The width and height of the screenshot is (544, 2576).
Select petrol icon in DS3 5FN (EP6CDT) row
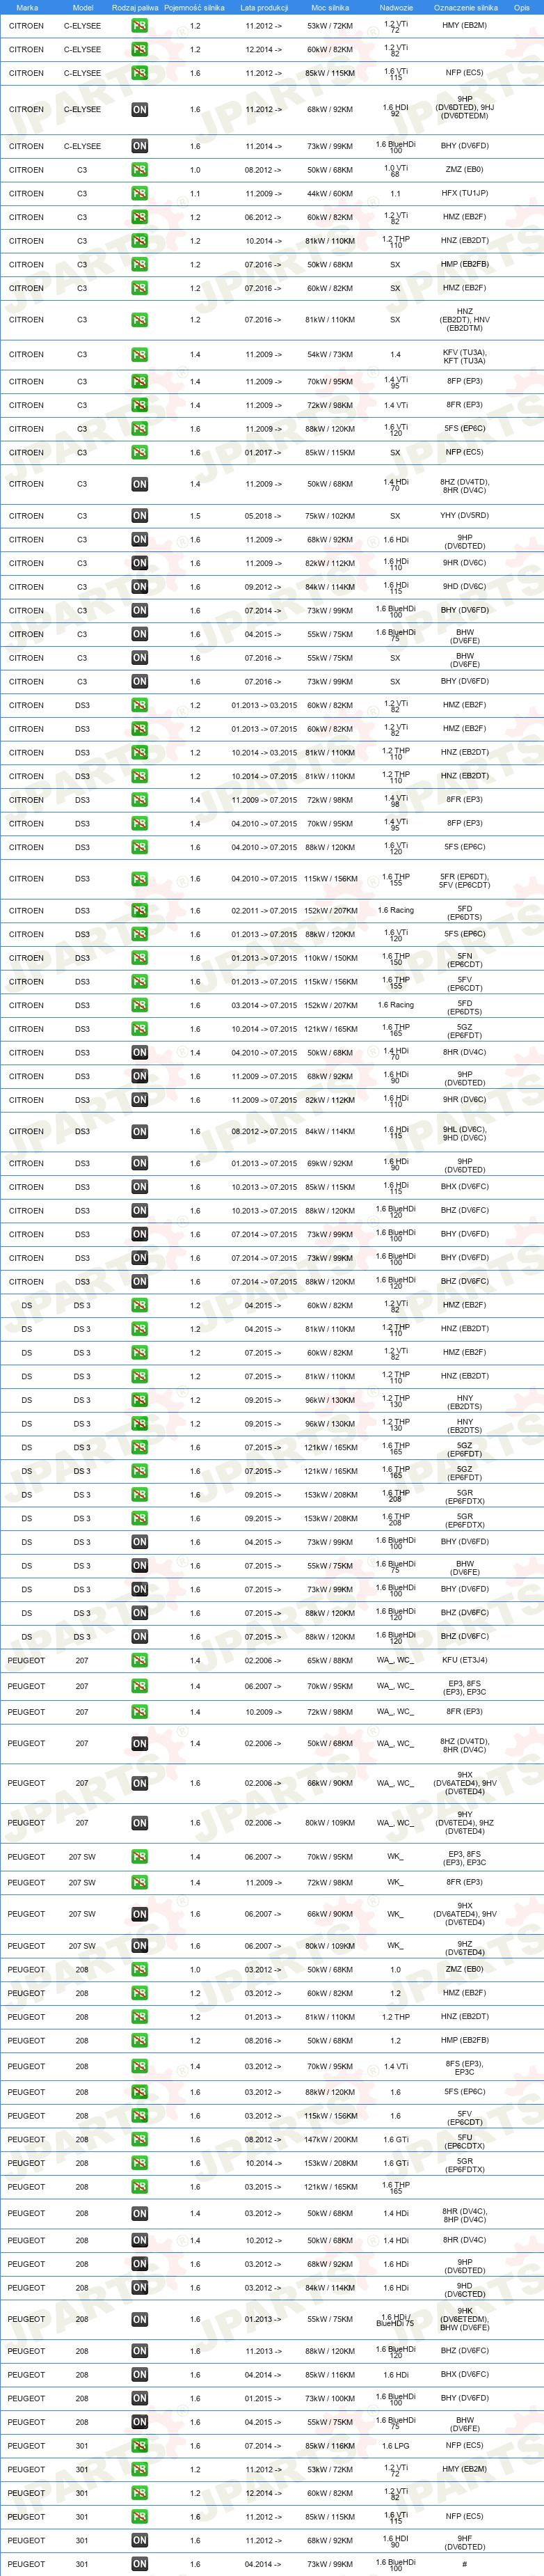click(139, 958)
